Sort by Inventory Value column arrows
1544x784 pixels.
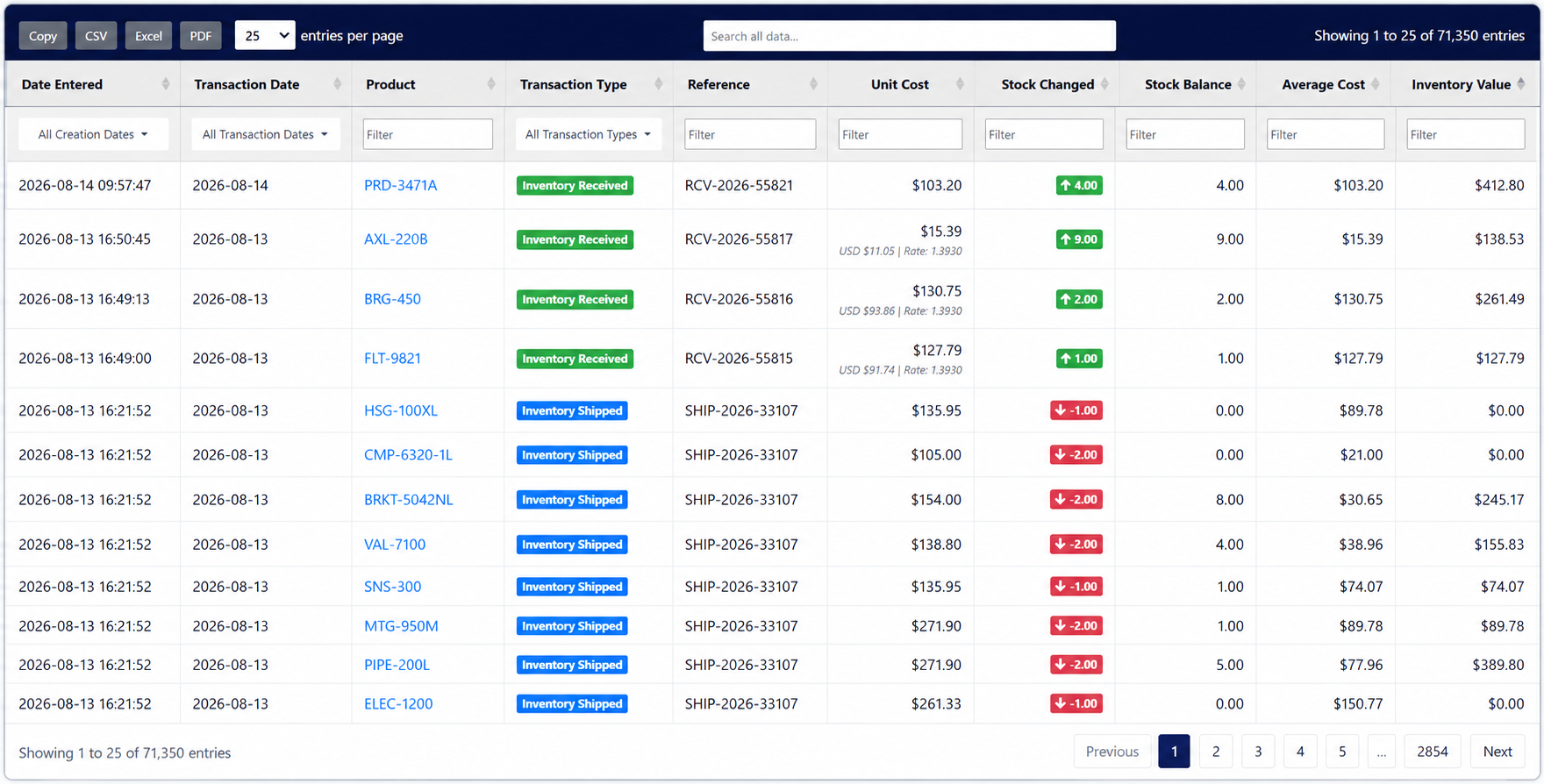tap(1521, 84)
